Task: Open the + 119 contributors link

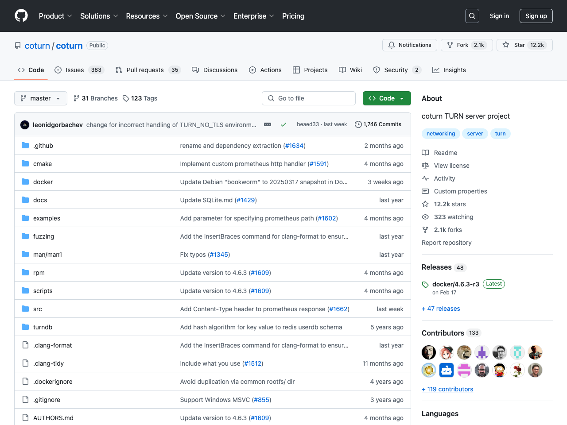Action: tap(447, 389)
